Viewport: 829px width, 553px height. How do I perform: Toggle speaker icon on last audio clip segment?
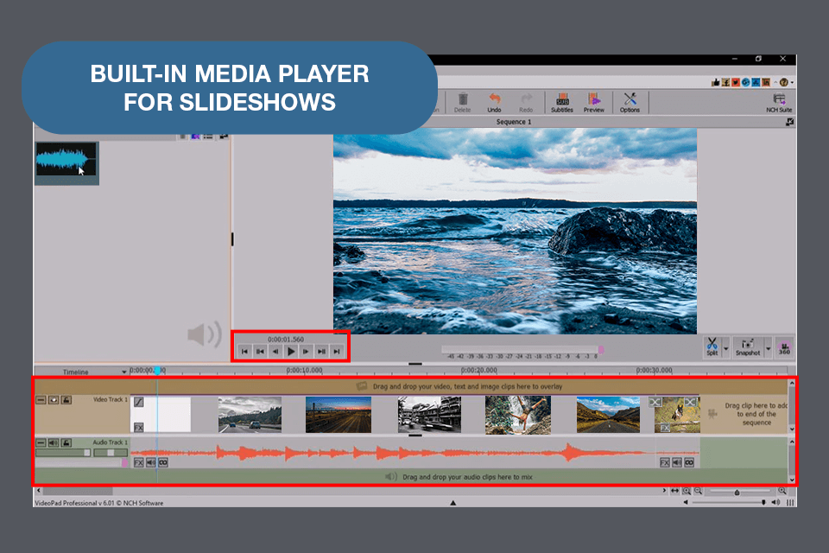pyautogui.click(x=677, y=462)
